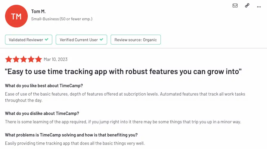The image size is (267, 149).
Task: Open the three-dot more options menu
Action: coord(259,7)
